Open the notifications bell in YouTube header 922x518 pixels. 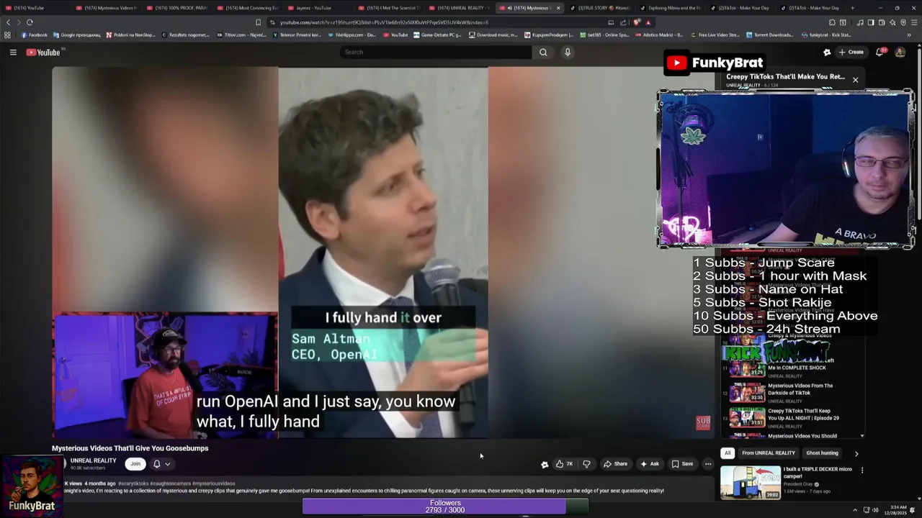point(880,52)
